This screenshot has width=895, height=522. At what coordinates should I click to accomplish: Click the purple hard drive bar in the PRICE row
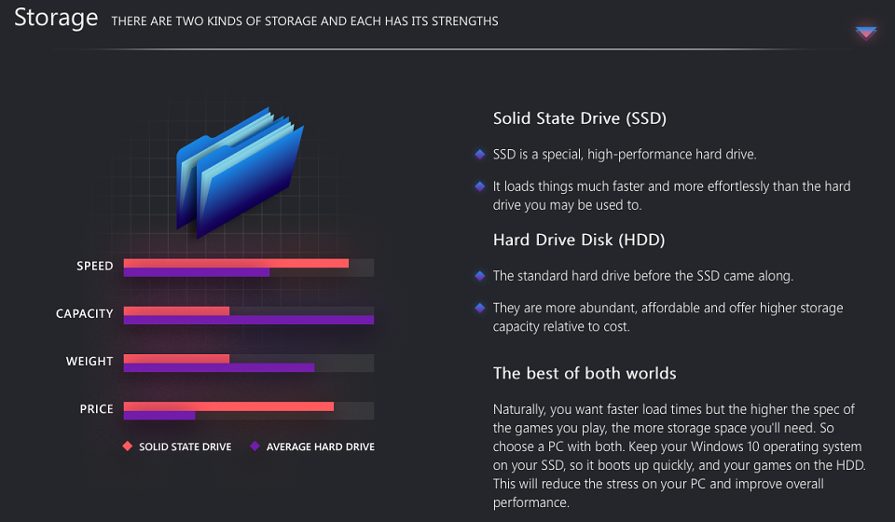(x=159, y=416)
